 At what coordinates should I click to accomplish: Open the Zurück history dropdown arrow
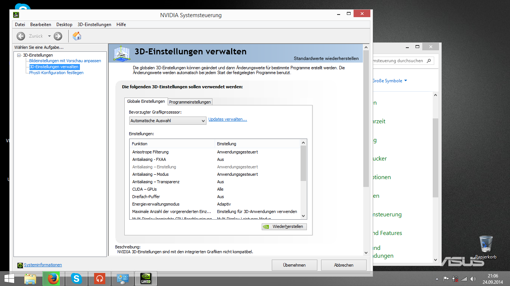pos(49,36)
